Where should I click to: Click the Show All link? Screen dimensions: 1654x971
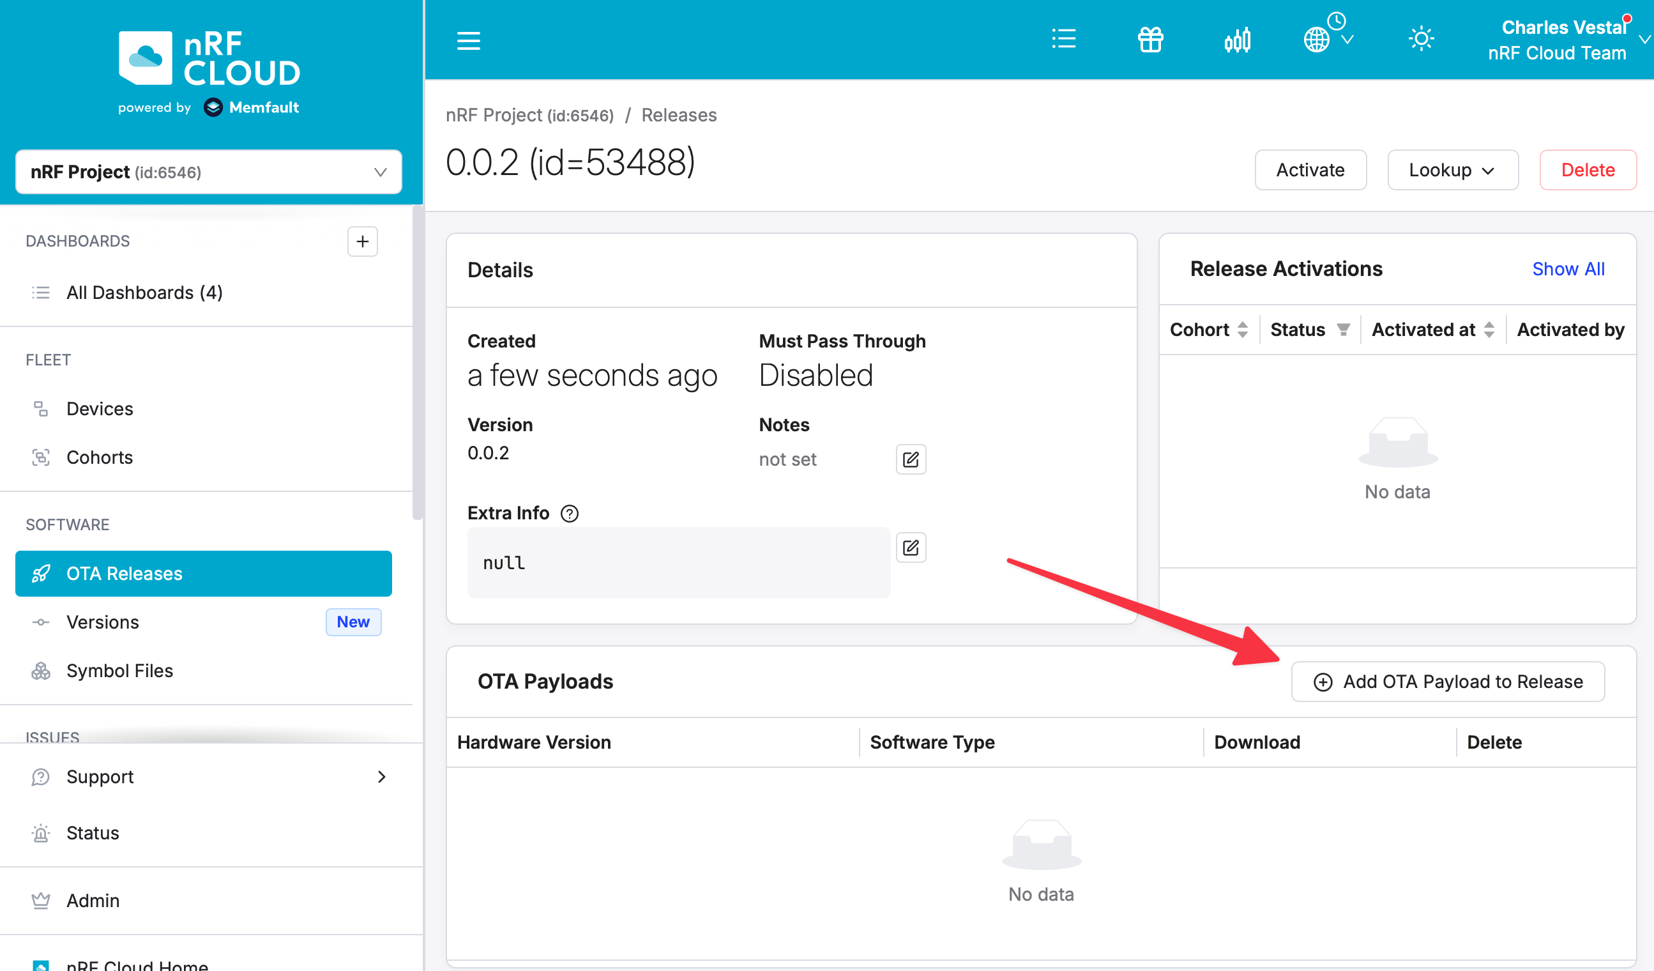[1567, 268]
